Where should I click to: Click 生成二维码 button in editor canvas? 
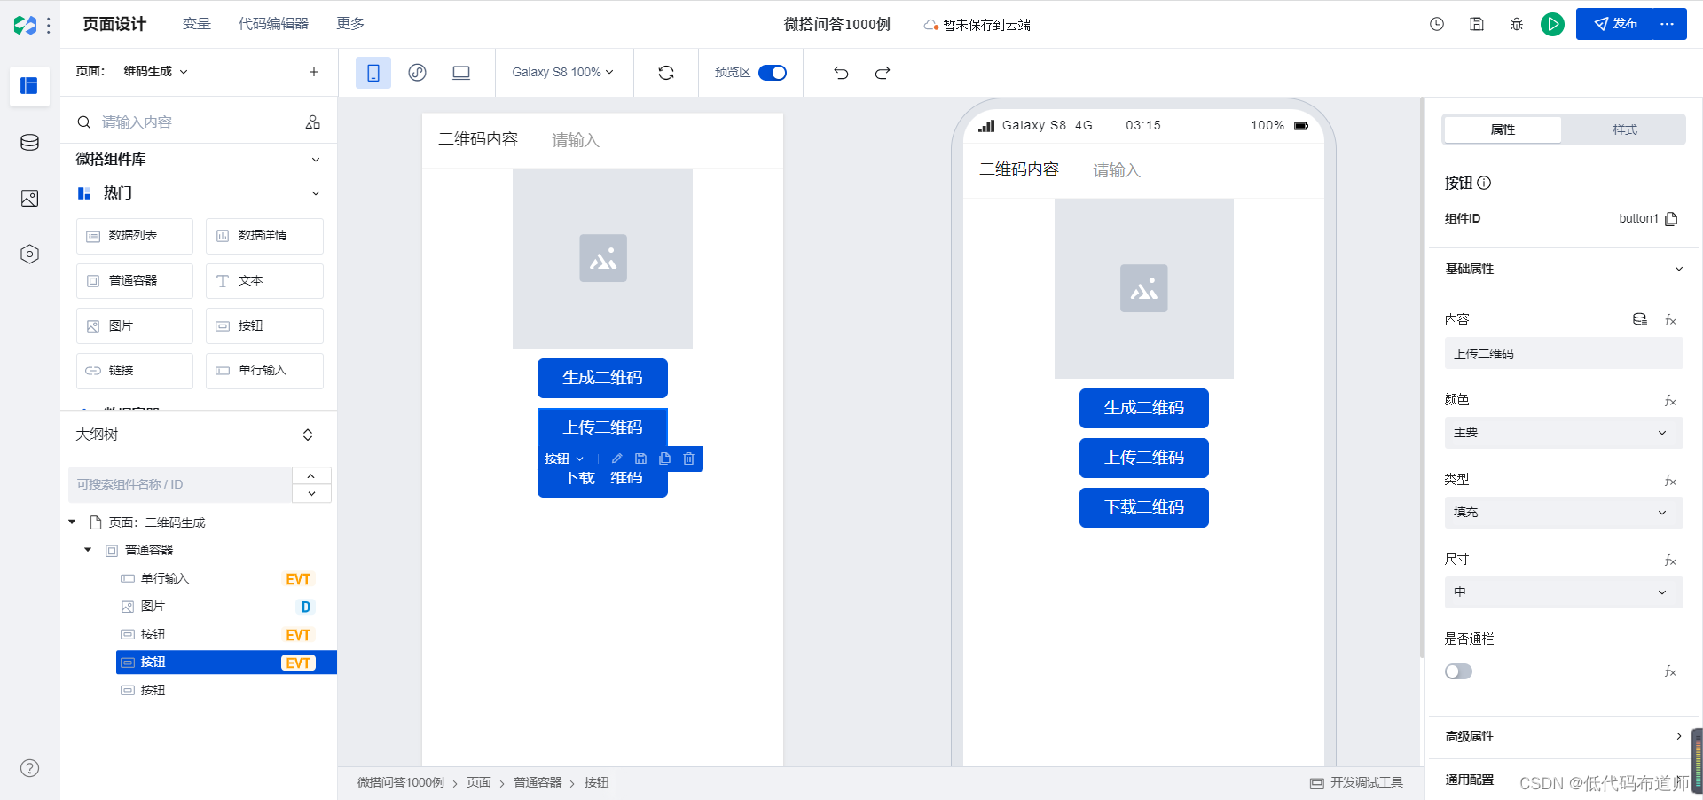[602, 378]
